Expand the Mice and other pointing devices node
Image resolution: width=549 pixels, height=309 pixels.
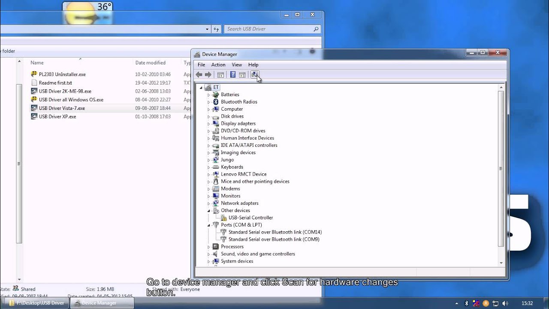point(209,182)
